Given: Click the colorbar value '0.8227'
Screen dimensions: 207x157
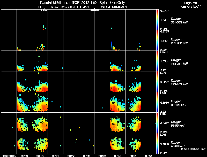Looking at the screenshot, I should point(165,82).
